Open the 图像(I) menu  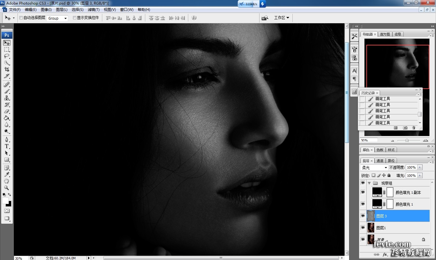click(46, 10)
